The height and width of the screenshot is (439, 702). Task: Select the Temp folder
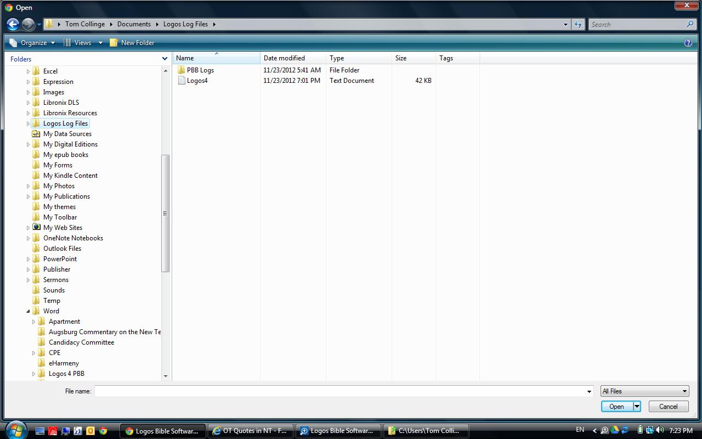[x=52, y=301]
